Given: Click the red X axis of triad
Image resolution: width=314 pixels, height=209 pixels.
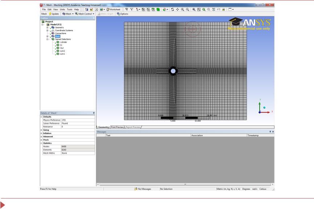Looking at the screenshot, I should pos(267,112).
